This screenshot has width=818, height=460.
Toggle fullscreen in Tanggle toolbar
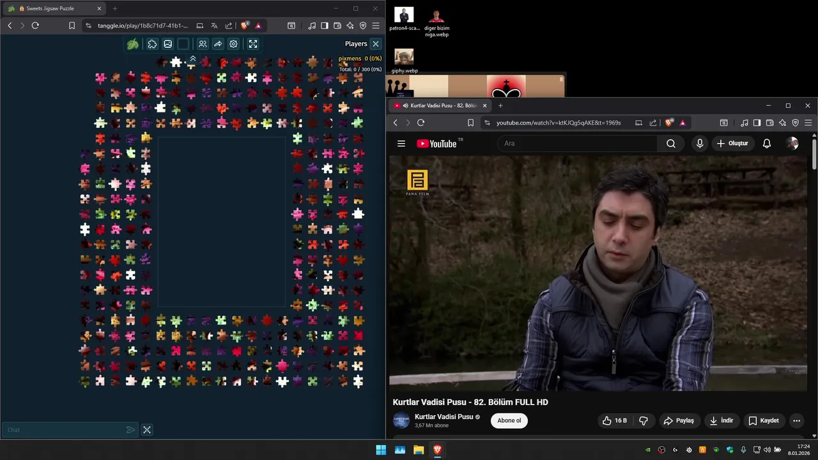tap(253, 44)
